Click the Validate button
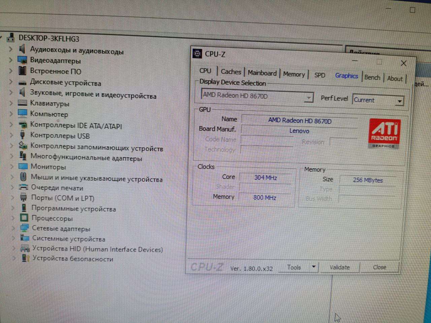This screenshot has width=431, height=323. tap(339, 267)
